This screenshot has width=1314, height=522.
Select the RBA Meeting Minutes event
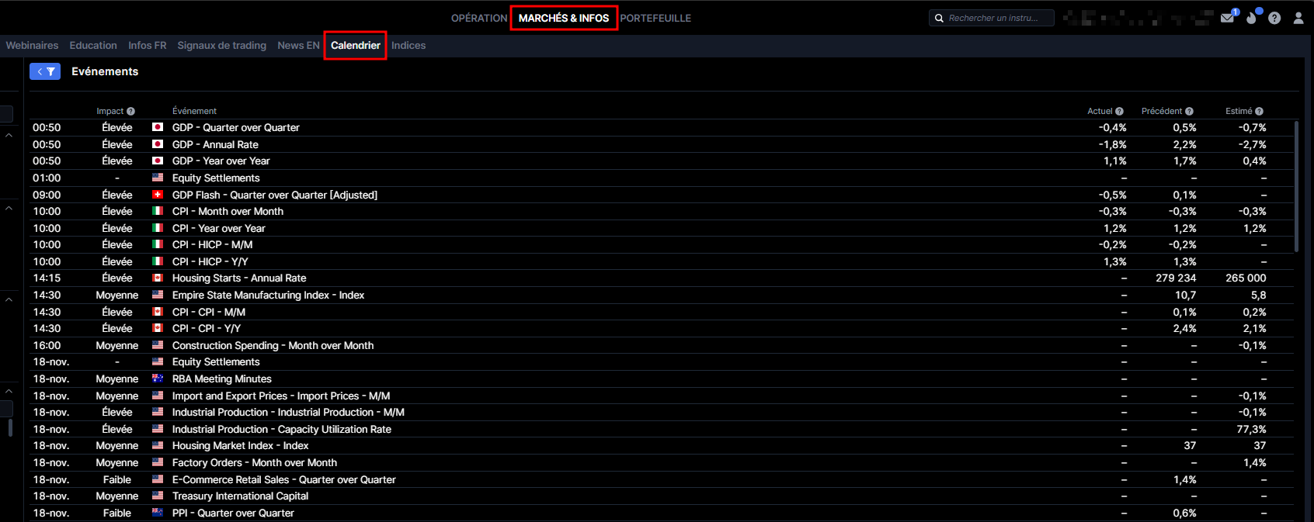click(x=221, y=379)
